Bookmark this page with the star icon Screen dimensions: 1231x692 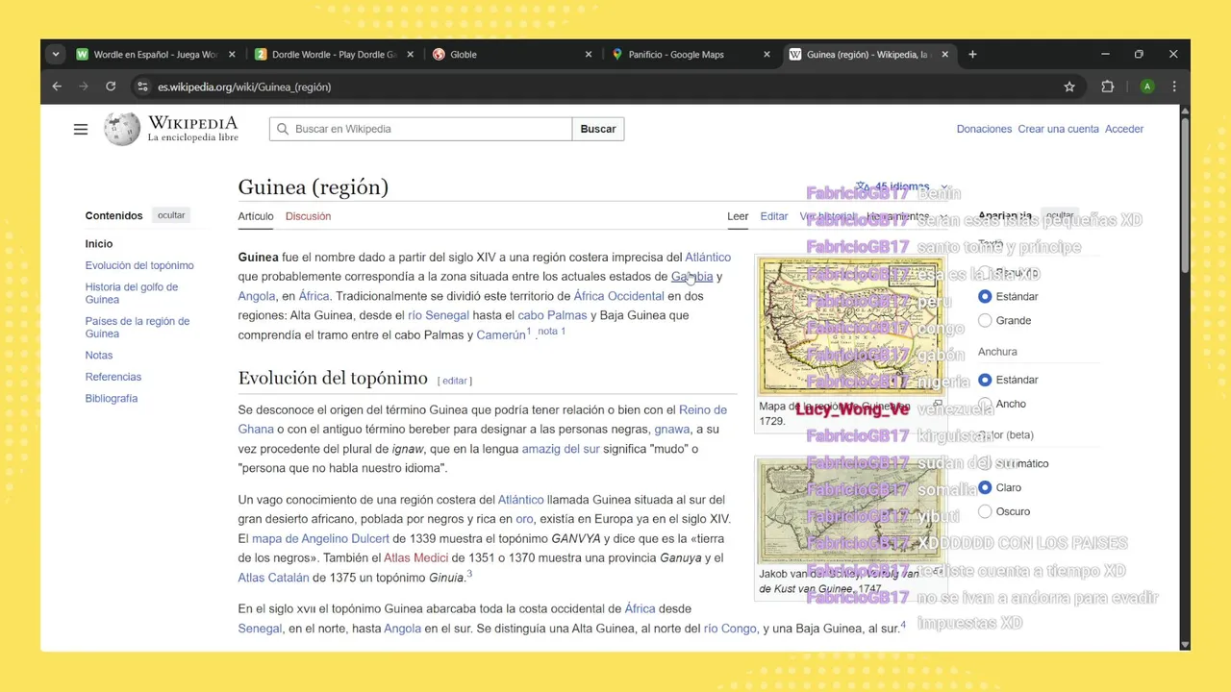click(1069, 86)
